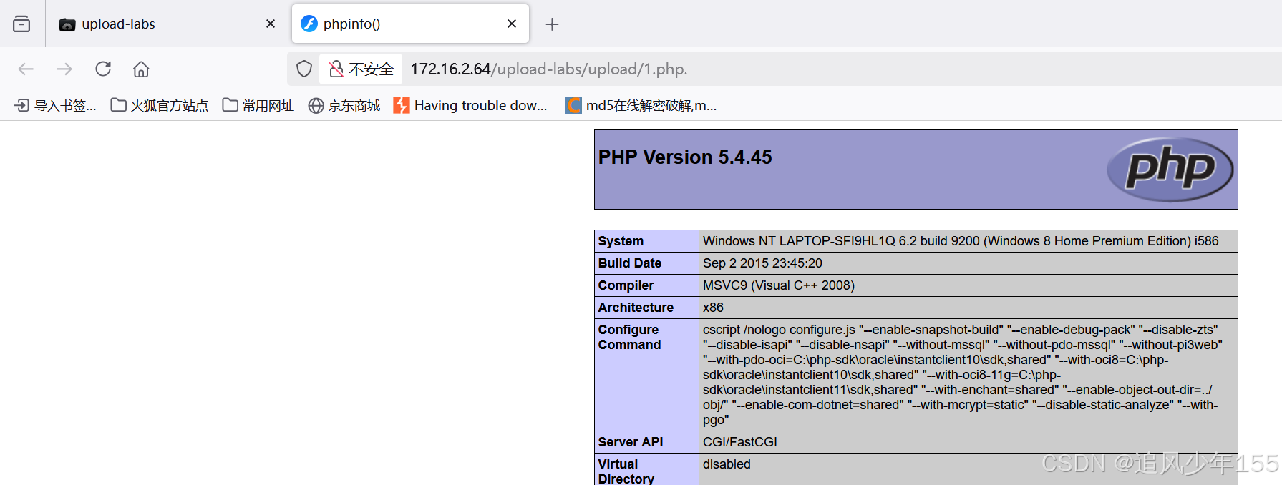The image size is (1282, 485).
Task: Select the Server API label cell
Action: pos(646,442)
